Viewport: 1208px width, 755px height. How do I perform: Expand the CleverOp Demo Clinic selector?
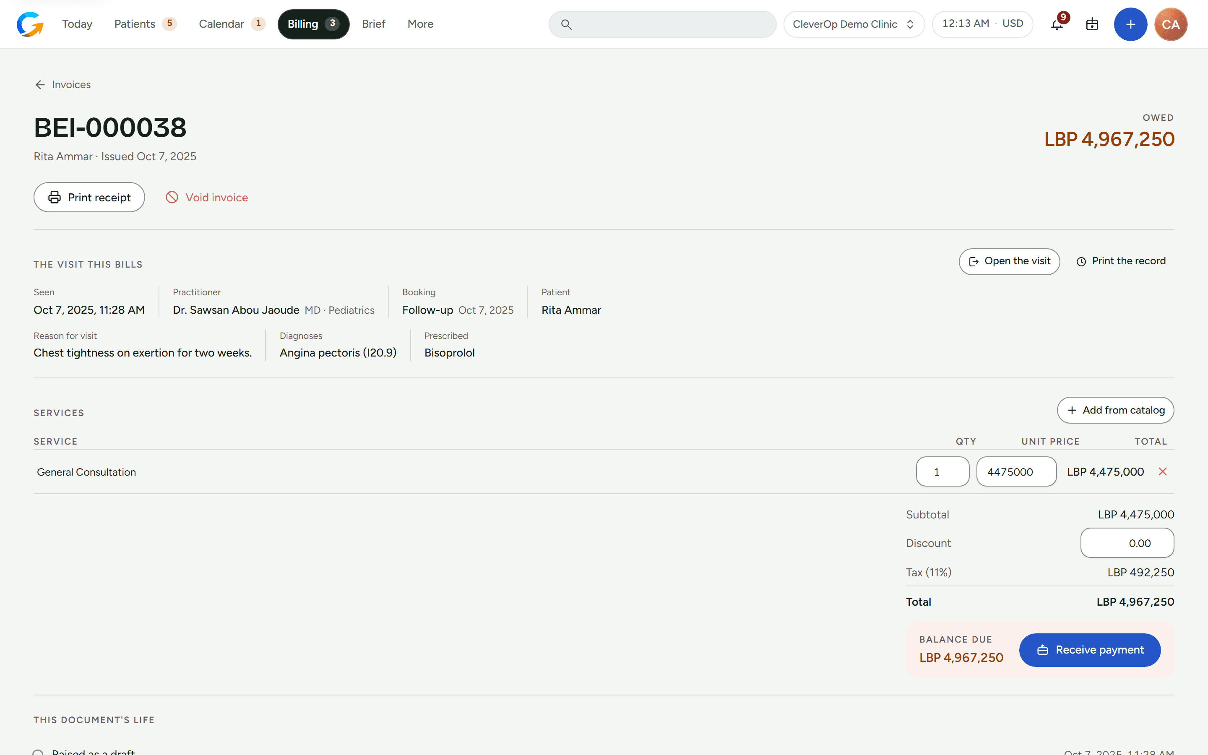(x=854, y=24)
